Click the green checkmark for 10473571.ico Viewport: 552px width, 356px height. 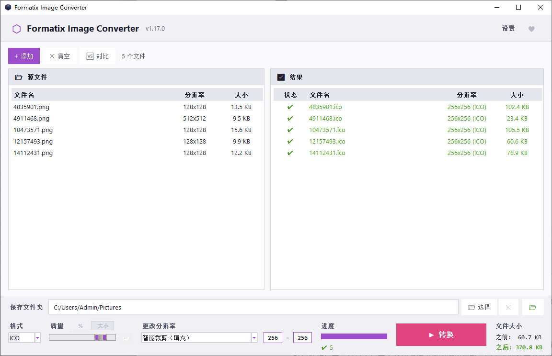pos(290,130)
